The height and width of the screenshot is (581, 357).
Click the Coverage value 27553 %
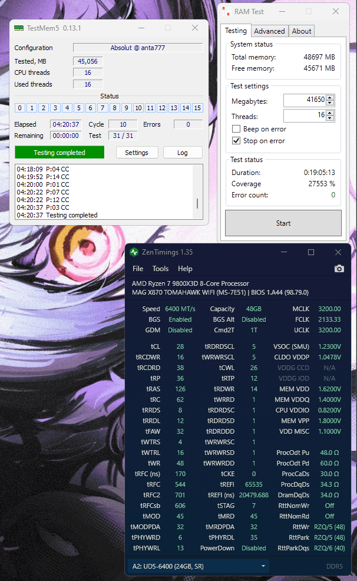point(322,184)
